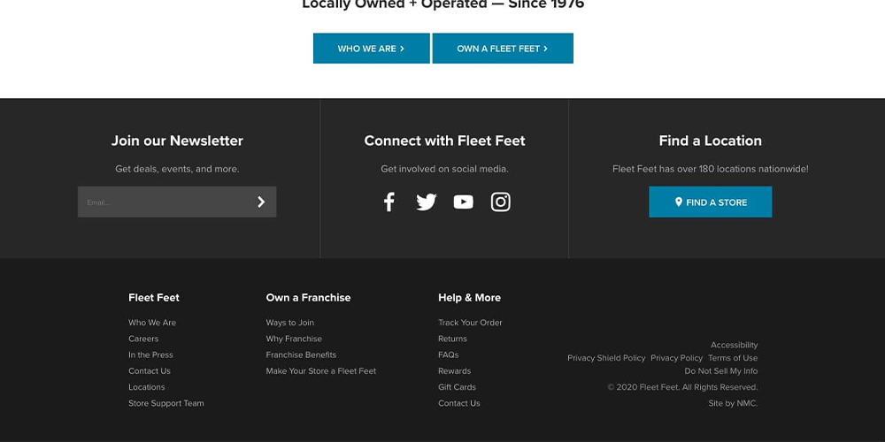Viewport: 885px width, 442px height.
Task: Click the Connect with Fleet Feet heading
Action: (x=445, y=141)
